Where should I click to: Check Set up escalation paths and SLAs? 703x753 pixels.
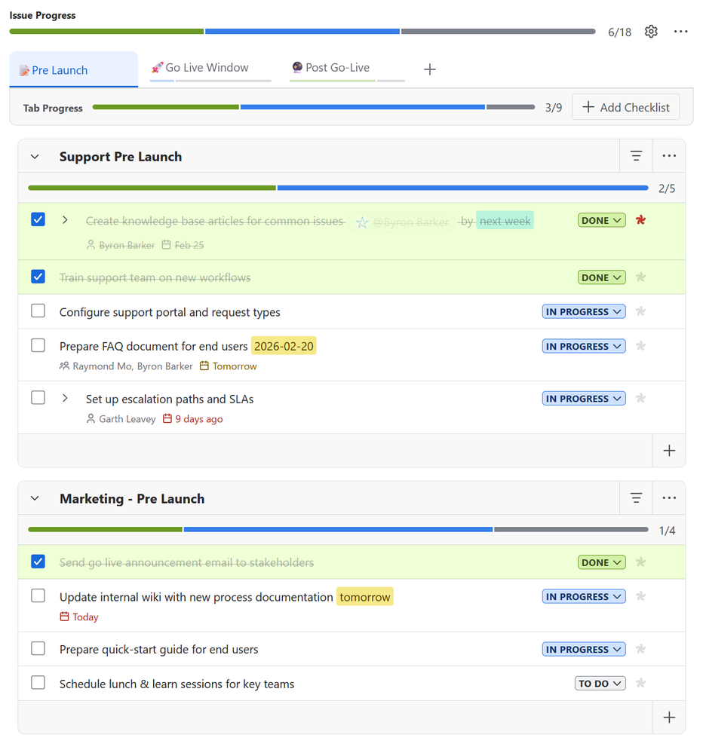pos(38,398)
